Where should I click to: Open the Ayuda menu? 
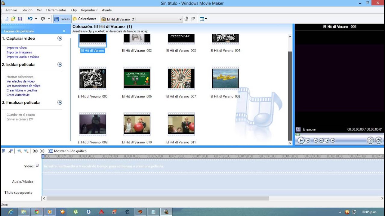point(107,10)
